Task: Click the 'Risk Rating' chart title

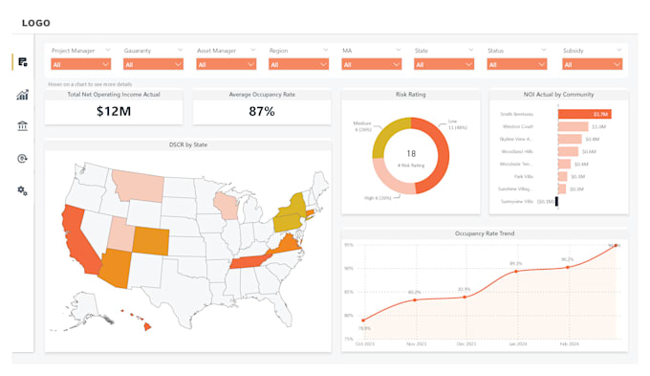Action: 410,94
